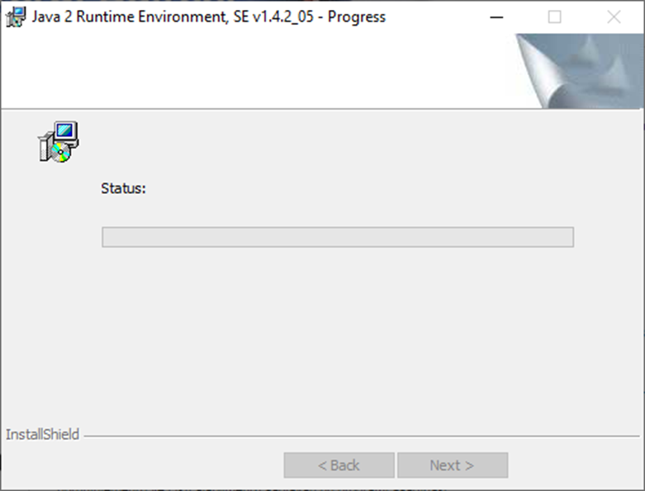This screenshot has width=645, height=491.
Task: Click the InstallShield text
Action: pos(42,434)
